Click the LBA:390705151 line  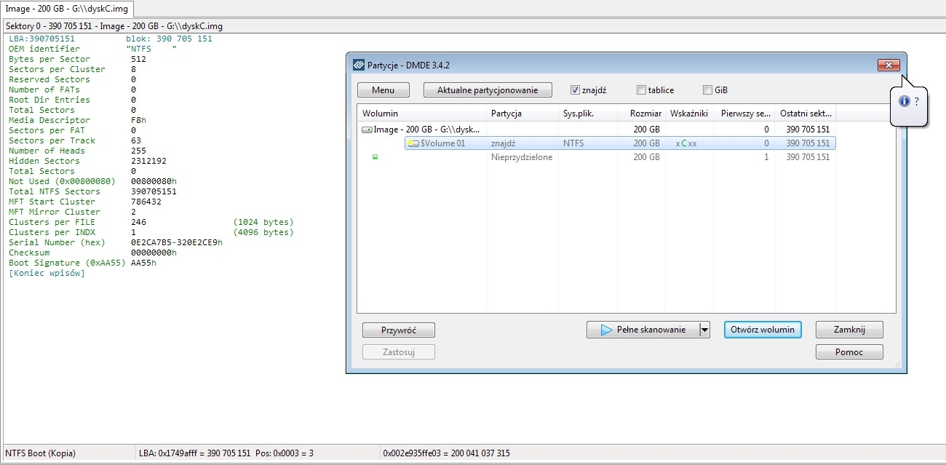tap(41, 39)
